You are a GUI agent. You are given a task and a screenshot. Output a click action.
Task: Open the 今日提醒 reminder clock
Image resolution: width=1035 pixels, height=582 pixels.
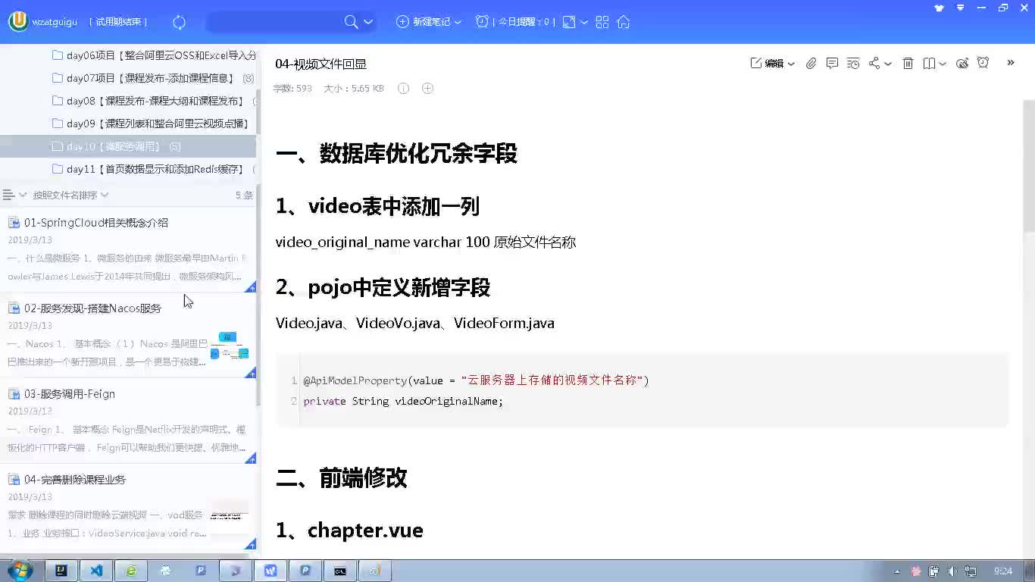[482, 21]
